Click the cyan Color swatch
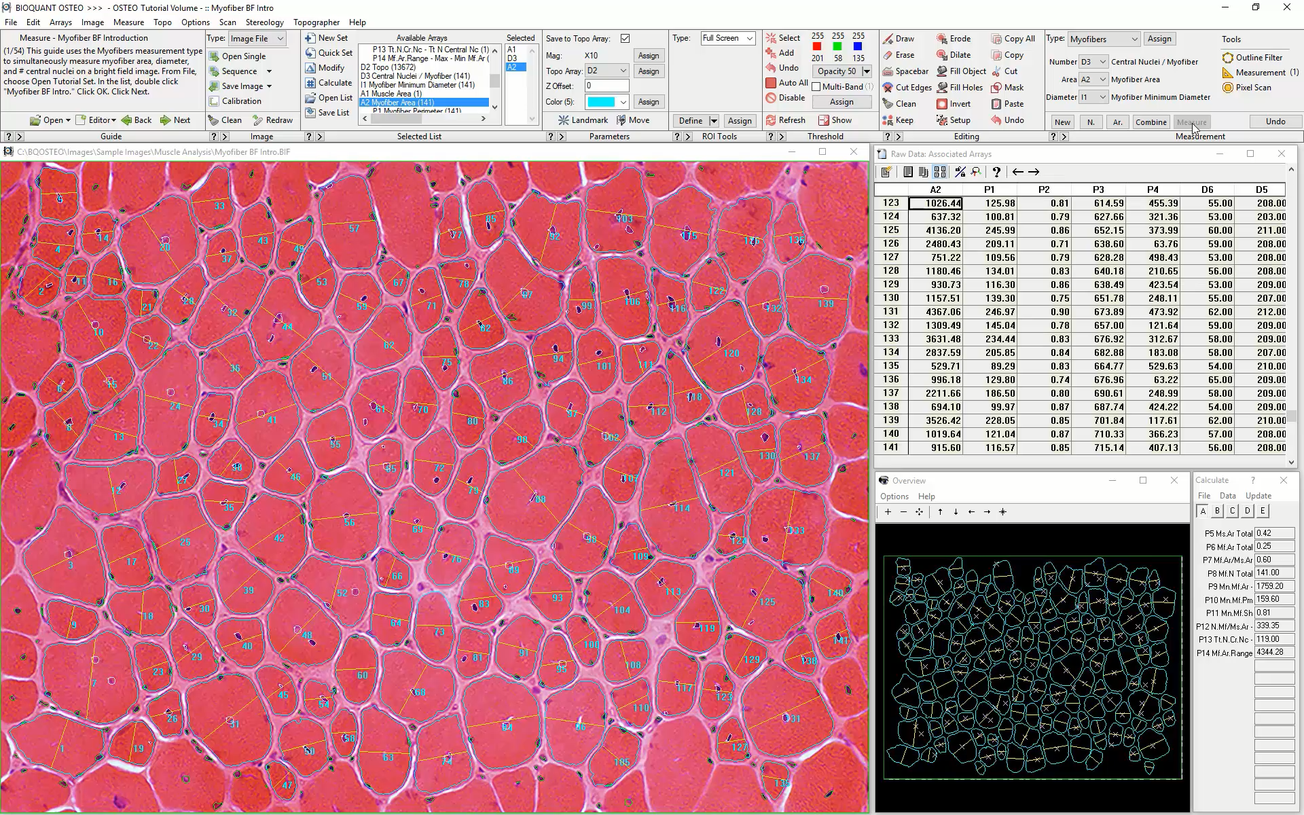The height and width of the screenshot is (815, 1304). [x=601, y=102]
